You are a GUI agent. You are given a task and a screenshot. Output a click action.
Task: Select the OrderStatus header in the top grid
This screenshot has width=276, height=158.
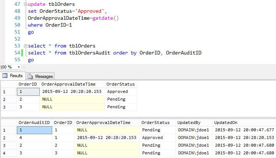120,84
